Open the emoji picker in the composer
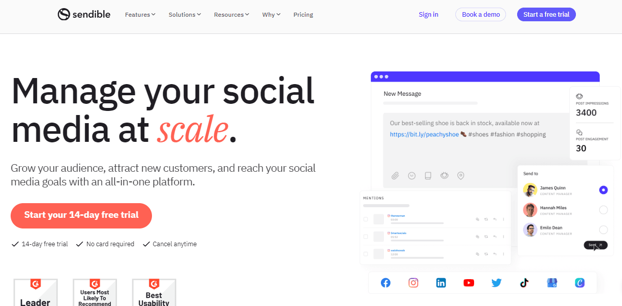 click(412, 175)
